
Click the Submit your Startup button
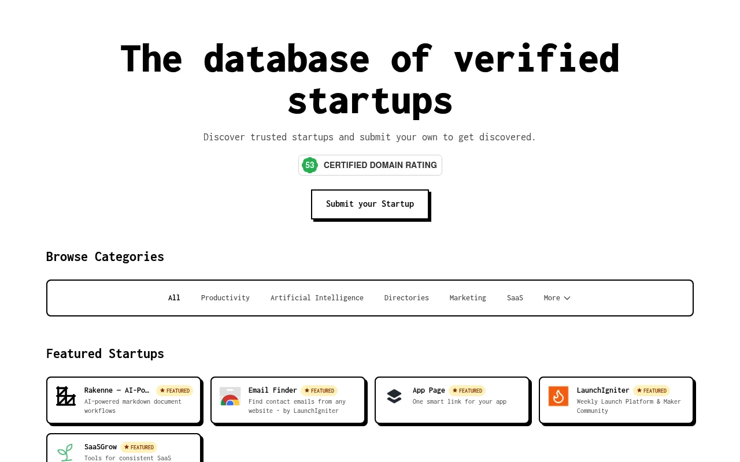pos(370,204)
